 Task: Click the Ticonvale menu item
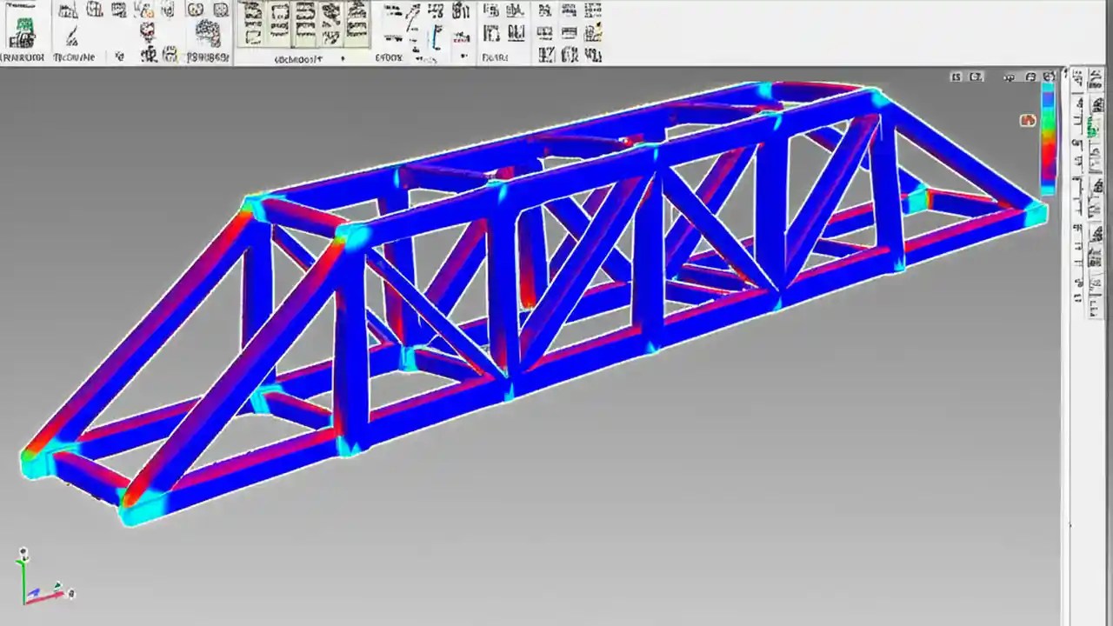[73, 57]
